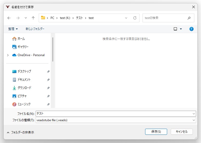Click the up one level arrow

tap(33, 18)
